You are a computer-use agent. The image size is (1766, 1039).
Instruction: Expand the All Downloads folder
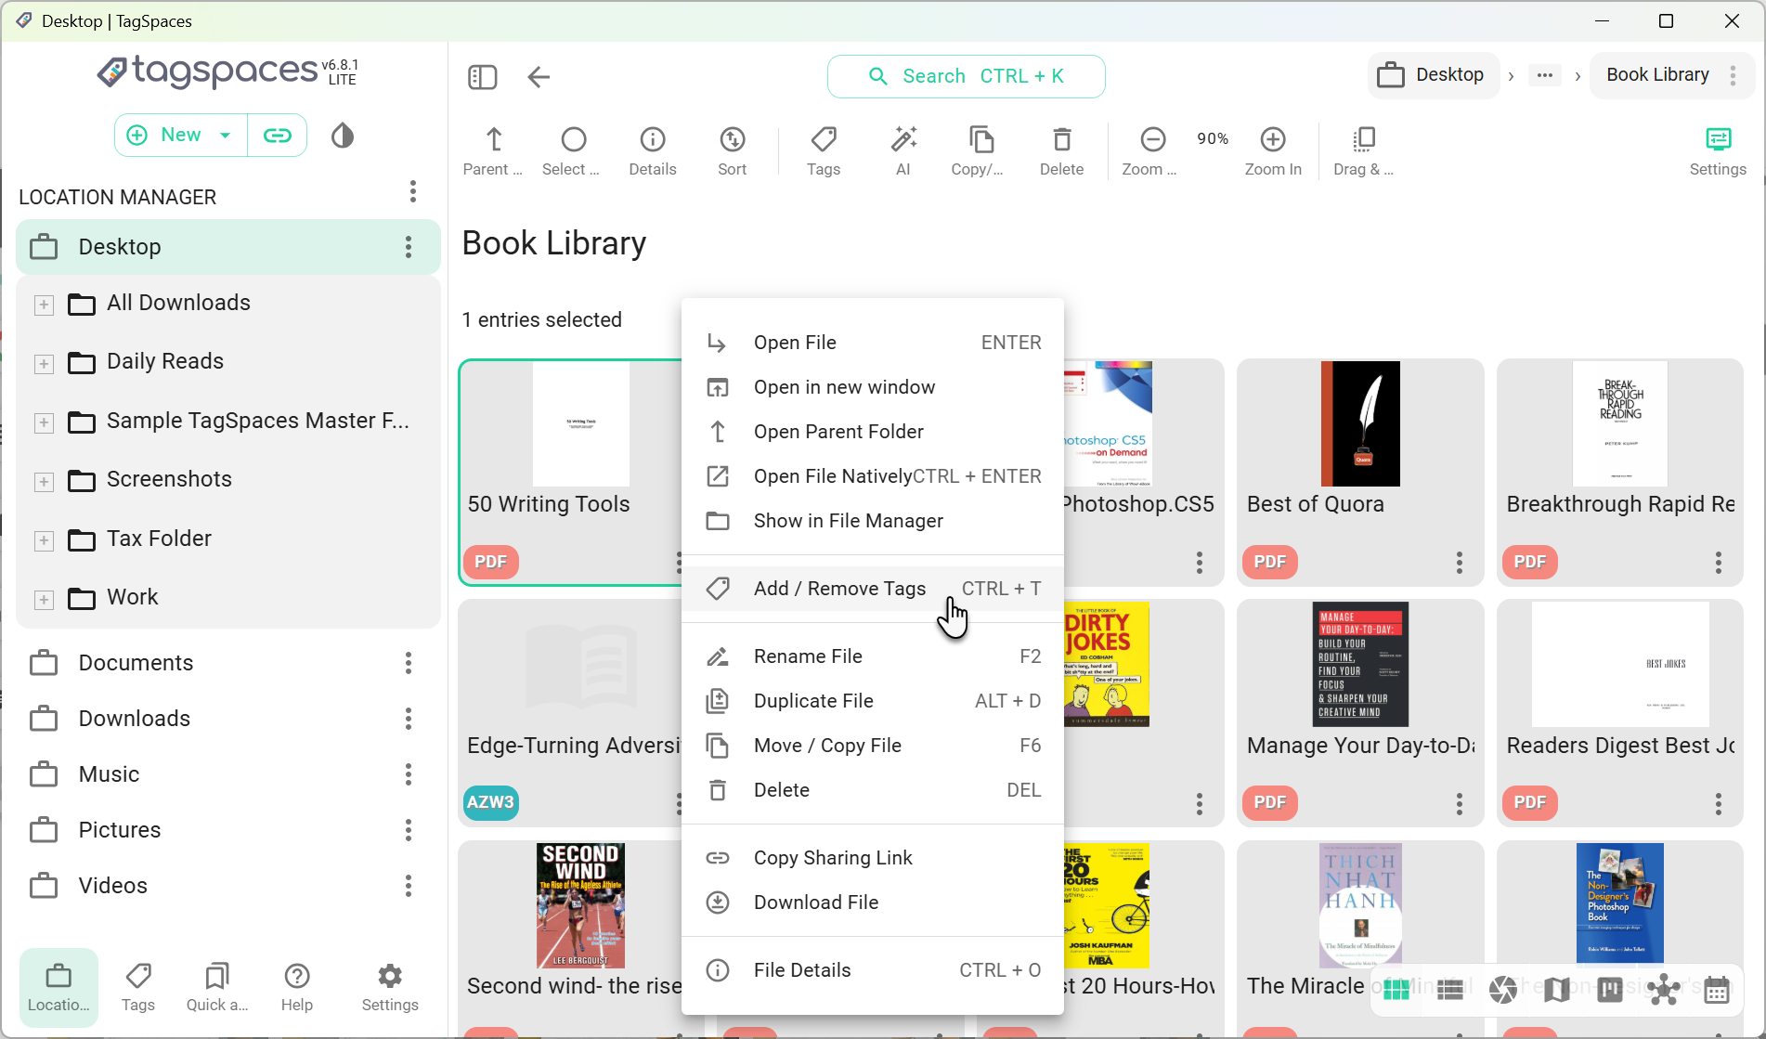[x=44, y=305]
